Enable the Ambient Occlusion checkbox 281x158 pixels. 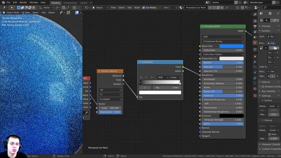[x=263, y=86]
